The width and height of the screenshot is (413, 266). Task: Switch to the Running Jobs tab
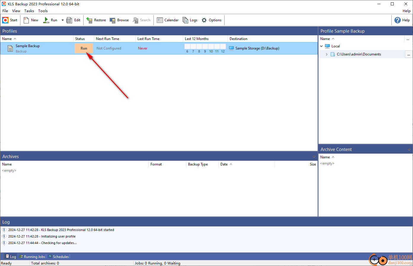point(32,257)
